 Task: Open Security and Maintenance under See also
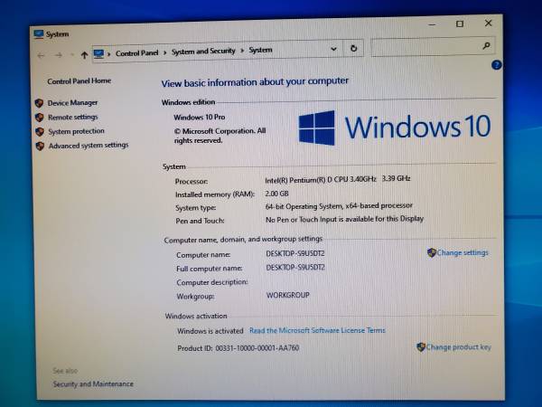click(92, 384)
